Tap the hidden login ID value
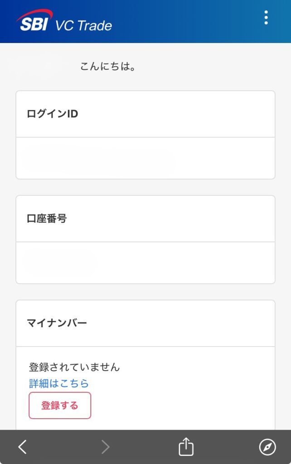291x464 pixels. 97,159
